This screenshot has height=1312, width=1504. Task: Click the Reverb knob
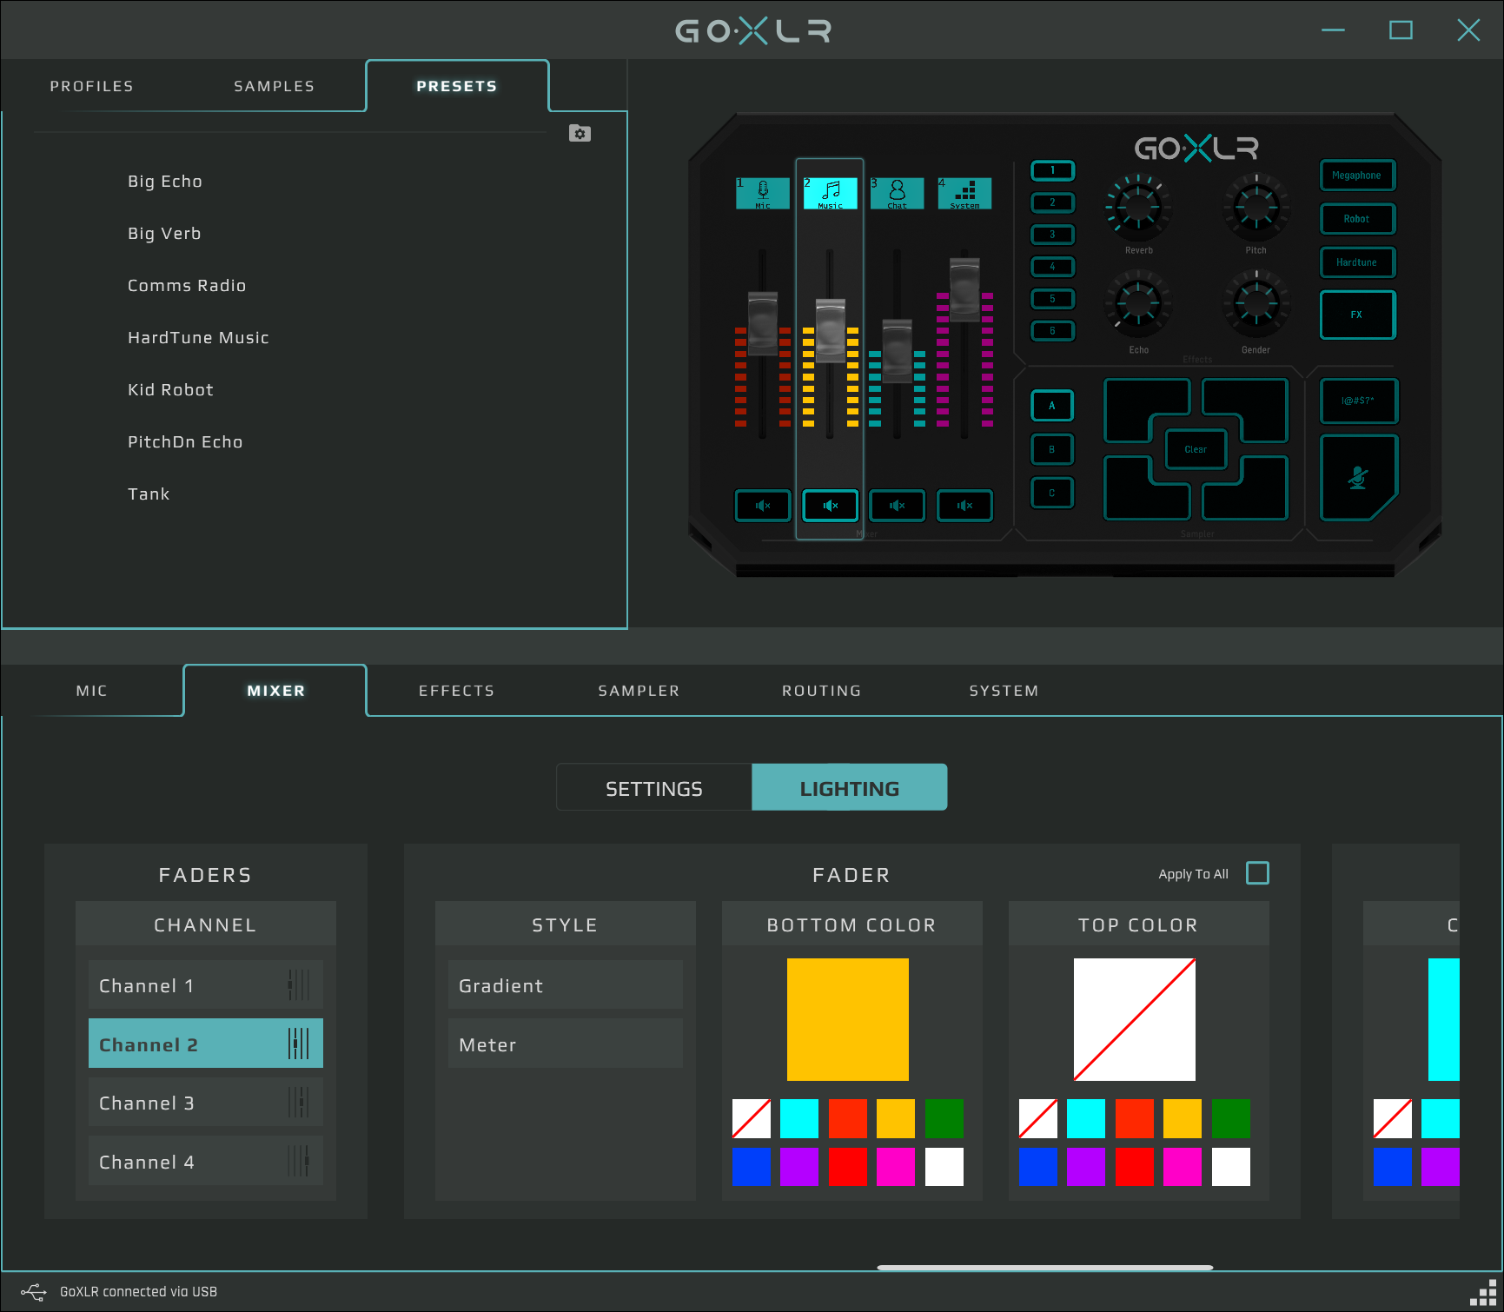tap(1138, 208)
